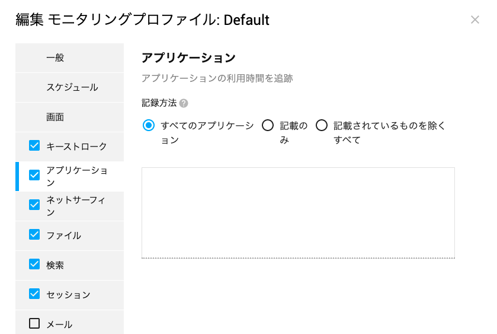Disable the ネットサーフィン checkbox
This screenshot has width=497, height=334.
34,205
